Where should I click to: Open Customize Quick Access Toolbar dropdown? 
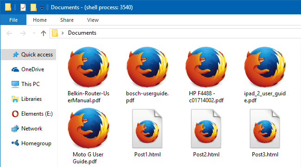[42, 8]
